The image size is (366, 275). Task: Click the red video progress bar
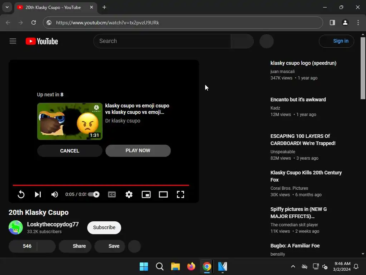101,185
